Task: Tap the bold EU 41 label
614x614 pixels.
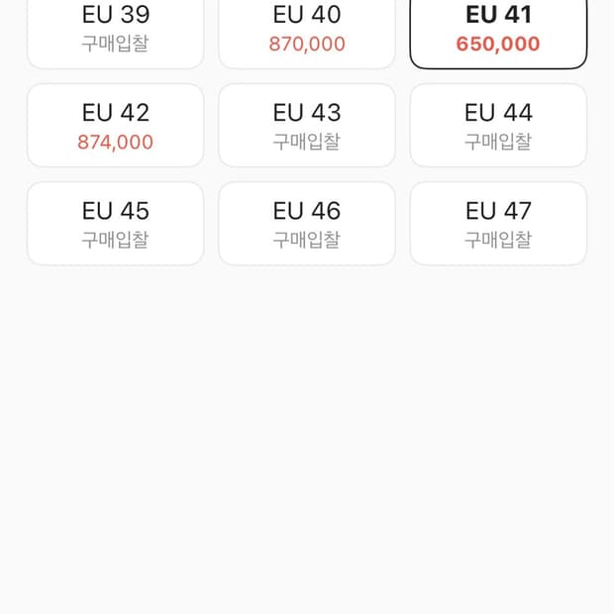Action: pos(498,15)
